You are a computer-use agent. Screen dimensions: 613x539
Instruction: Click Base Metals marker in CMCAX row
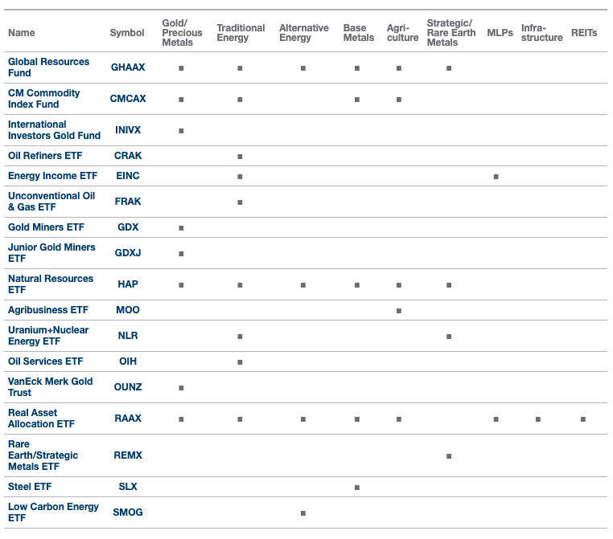pyautogui.click(x=357, y=100)
